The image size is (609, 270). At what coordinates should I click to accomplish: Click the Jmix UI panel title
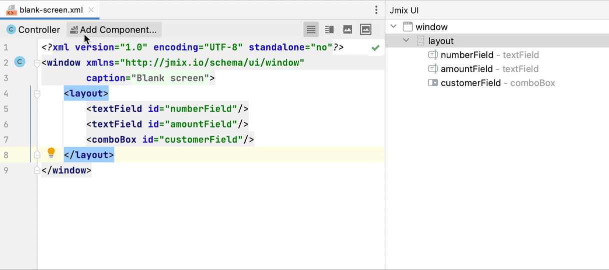pyautogui.click(x=404, y=10)
